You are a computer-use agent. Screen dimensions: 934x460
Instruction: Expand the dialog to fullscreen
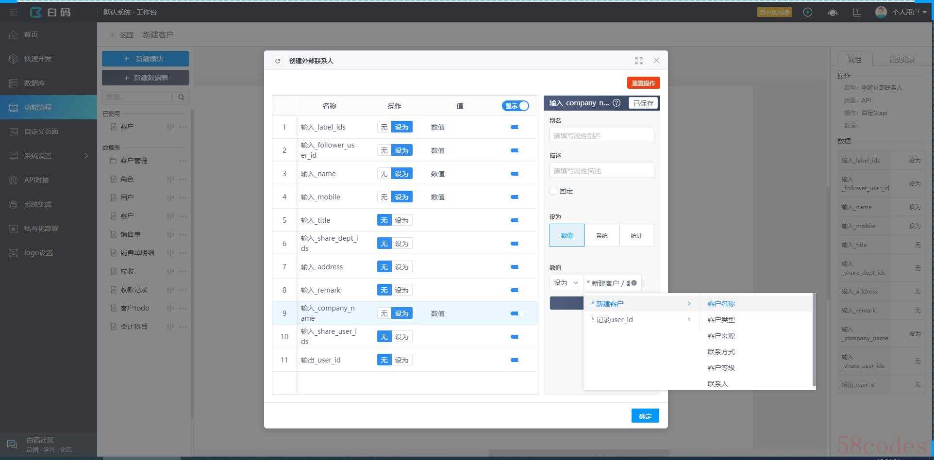pos(639,61)
